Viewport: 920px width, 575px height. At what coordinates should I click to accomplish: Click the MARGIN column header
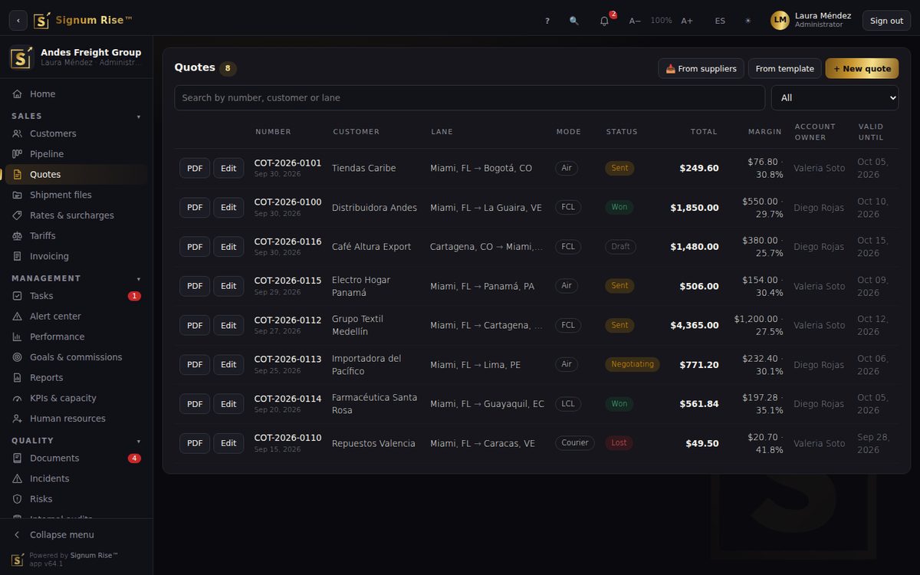pyautogui.click(x=765, y=132)
